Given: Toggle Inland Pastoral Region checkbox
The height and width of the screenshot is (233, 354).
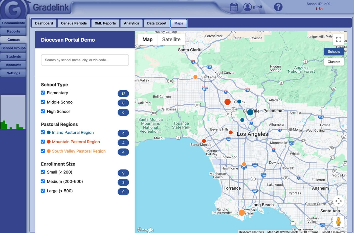Looking at the screenshot, I should click(x=43, y=132).
